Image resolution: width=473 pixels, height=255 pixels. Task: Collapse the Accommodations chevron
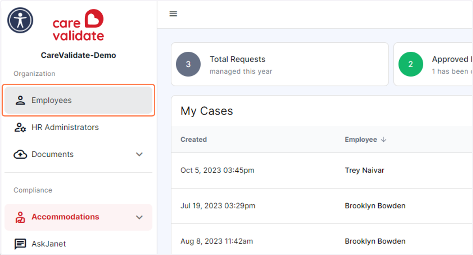click(139, 217)
